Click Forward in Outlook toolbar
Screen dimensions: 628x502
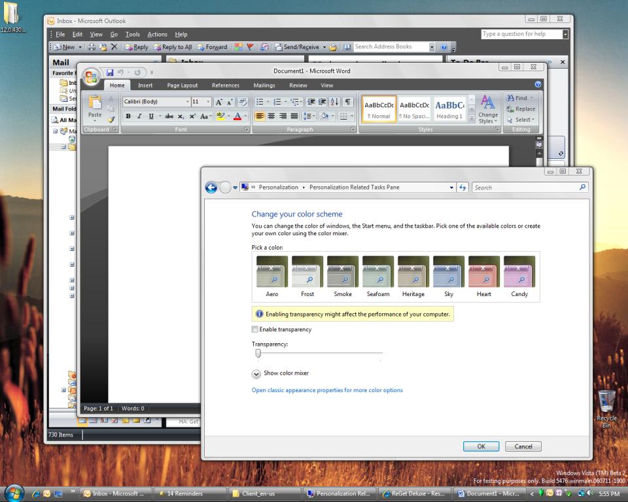(212, 47)
